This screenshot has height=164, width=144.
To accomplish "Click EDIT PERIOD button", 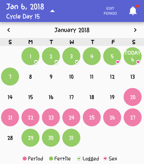I will pos(110,11).
